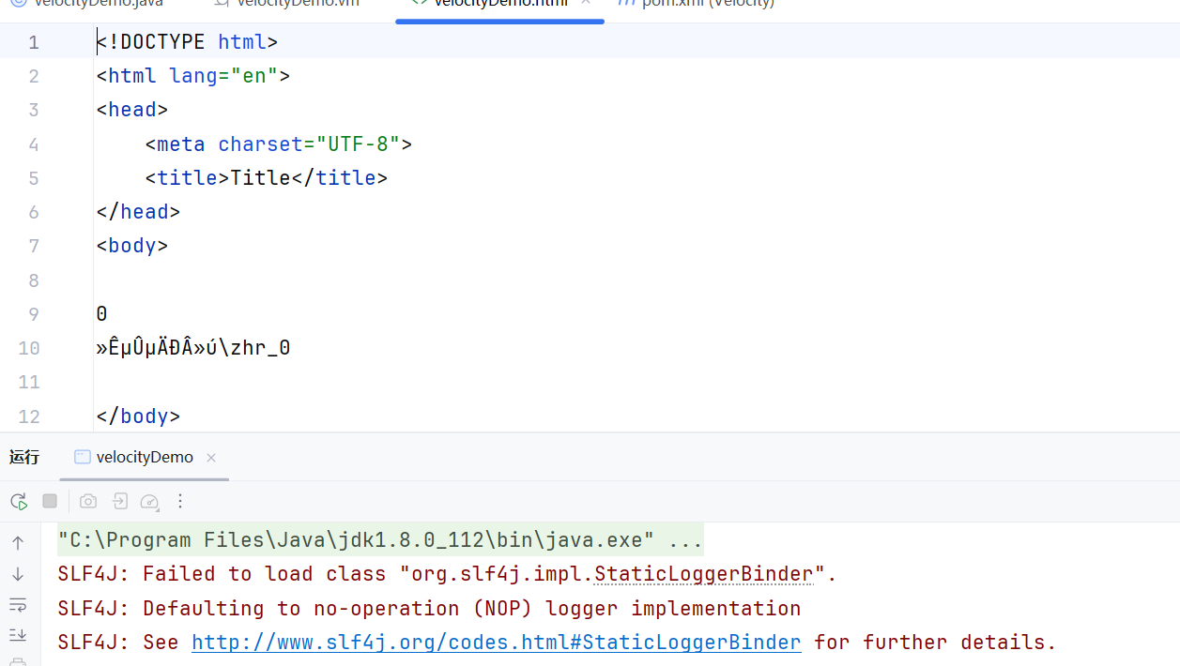Close the velocityDemo run tab

pos(211,458)
